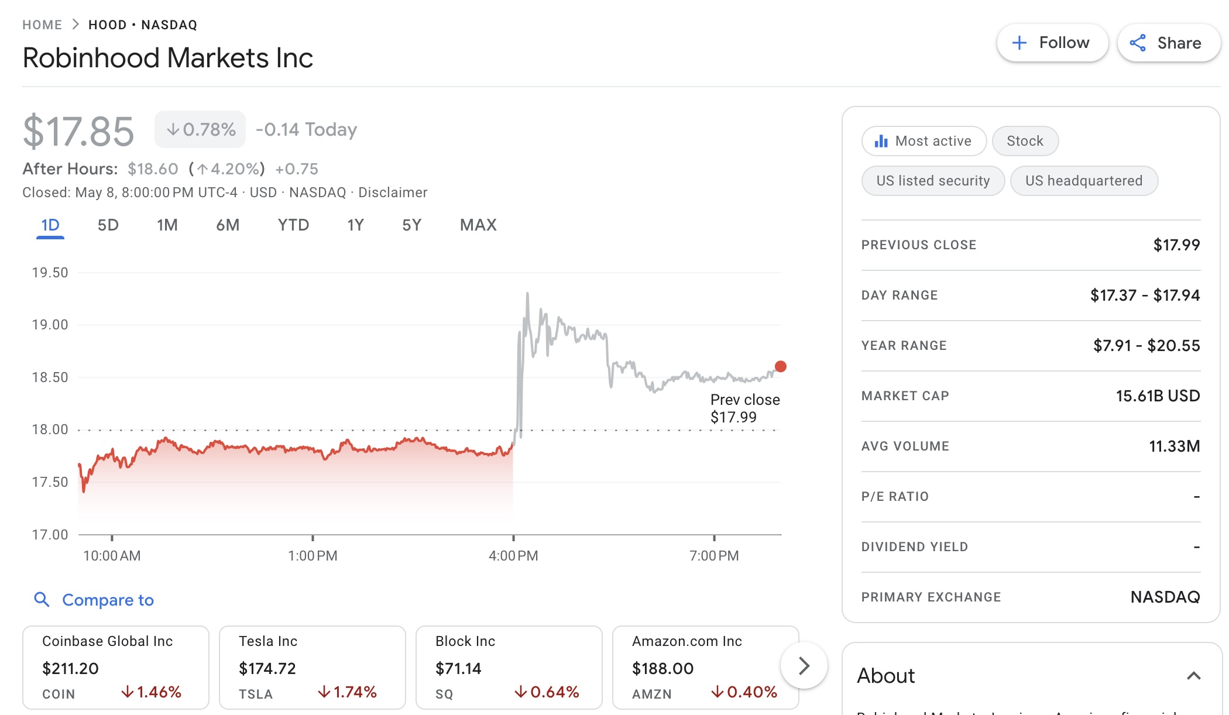The image size is (1229, 715).
Task: Click the P/E RATIO label
Action: point(895,497)
